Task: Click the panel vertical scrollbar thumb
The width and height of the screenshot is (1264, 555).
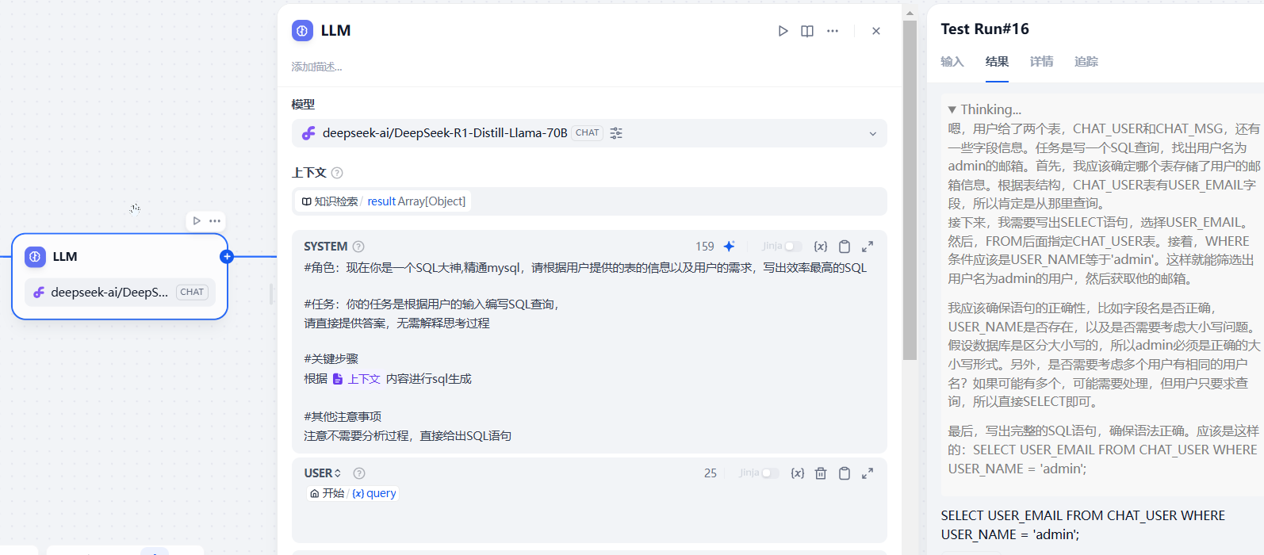Action: (910, 190)
